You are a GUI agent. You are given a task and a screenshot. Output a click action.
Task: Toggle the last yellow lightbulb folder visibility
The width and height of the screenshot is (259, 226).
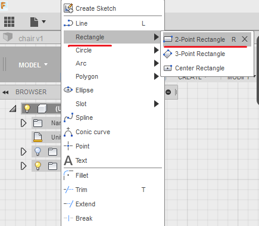tap(38, 166)
